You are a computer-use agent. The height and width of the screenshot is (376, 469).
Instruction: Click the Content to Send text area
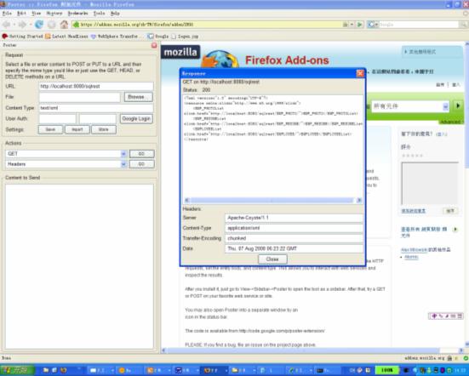coord(79,266)
